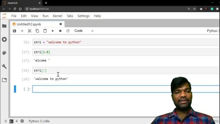Click the Python 3 | Idle status bar entry

pyautogui.click(x=39, y=121)
